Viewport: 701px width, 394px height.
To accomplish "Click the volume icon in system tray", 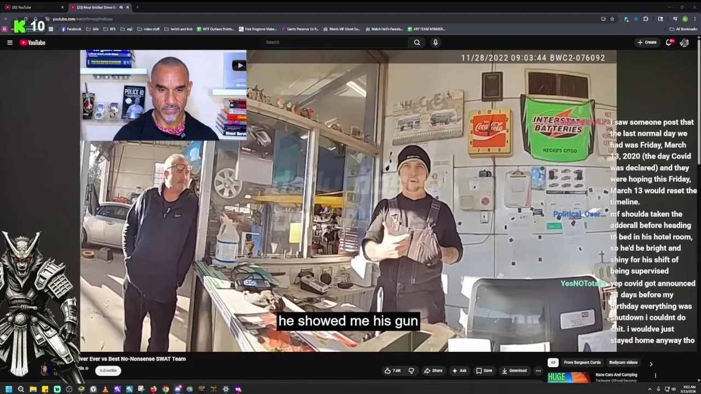I will click(x=674, y=389).
